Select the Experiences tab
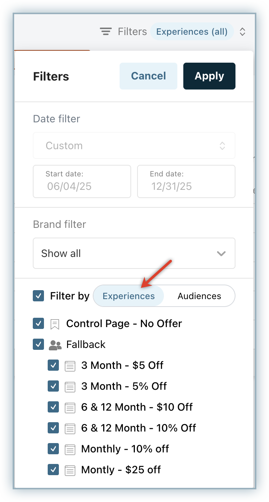The height and width of the screenshot is (502, 269). [x=129, y=296]
